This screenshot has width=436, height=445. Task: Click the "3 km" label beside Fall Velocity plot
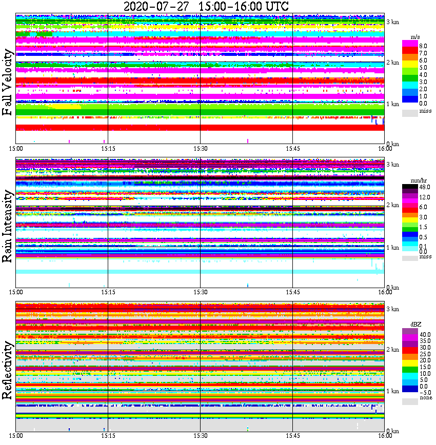coord(393,22)
